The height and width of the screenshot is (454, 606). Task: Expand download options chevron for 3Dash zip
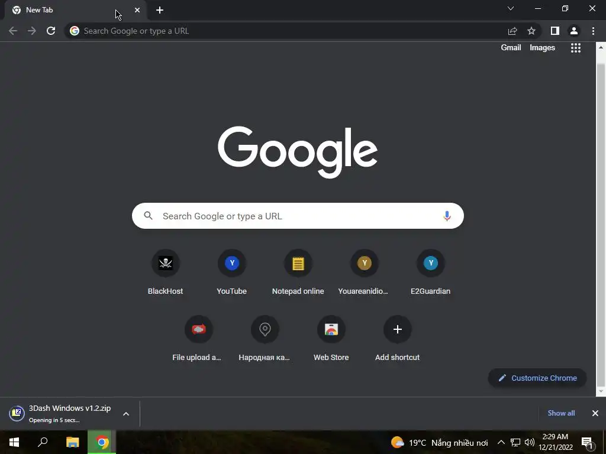(126, 414)
